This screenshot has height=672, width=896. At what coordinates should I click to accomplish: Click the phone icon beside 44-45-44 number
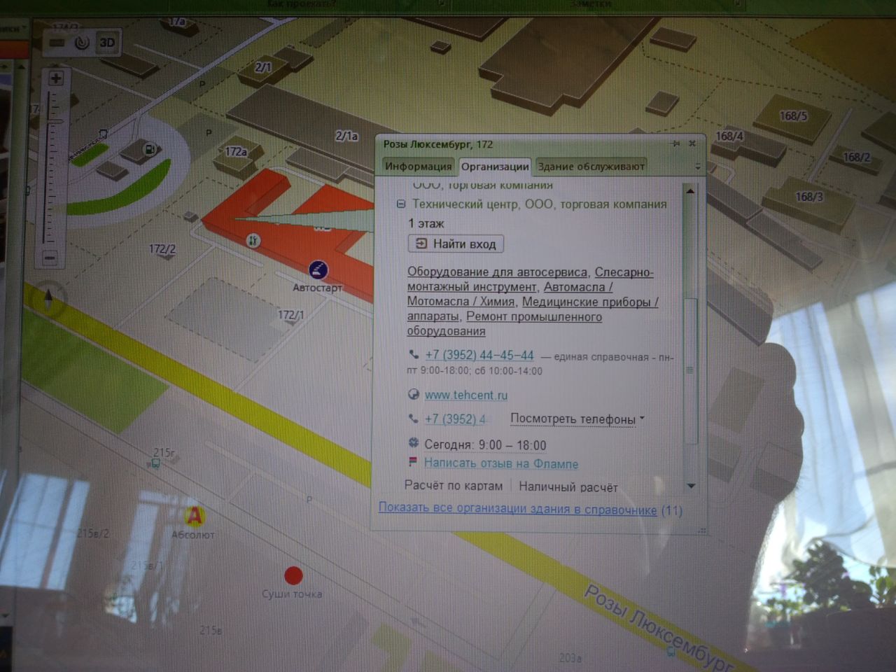pyautogui.click(x=414, y=355)
